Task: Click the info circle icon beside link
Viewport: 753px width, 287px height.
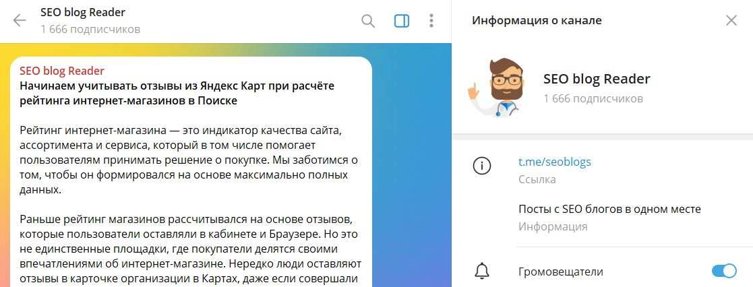Action: tap(482, 166)
